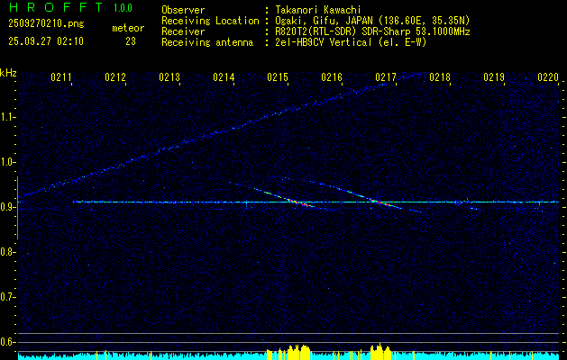Click time marker 0219
Viewport: 567px width, 360px height.
(x=494, y=76)
